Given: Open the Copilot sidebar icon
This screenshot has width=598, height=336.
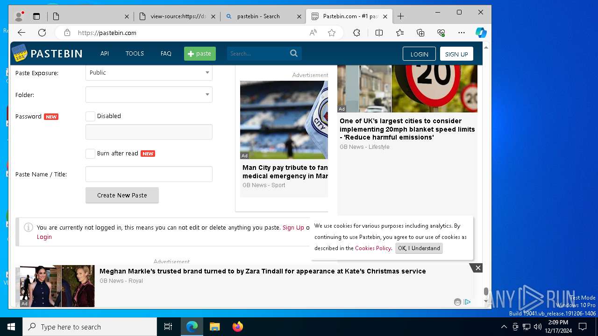Looking at the screenshot, I should click(x=481, y=33).
